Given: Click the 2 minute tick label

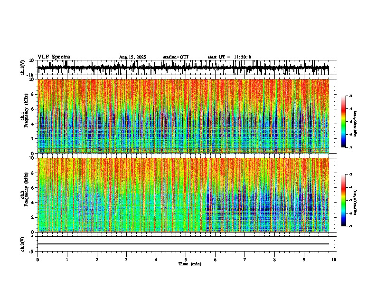Looking at the screenshot, I should pos(97,260).
